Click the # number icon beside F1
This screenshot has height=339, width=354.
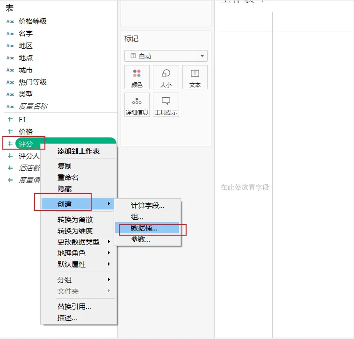pos(10,119)
